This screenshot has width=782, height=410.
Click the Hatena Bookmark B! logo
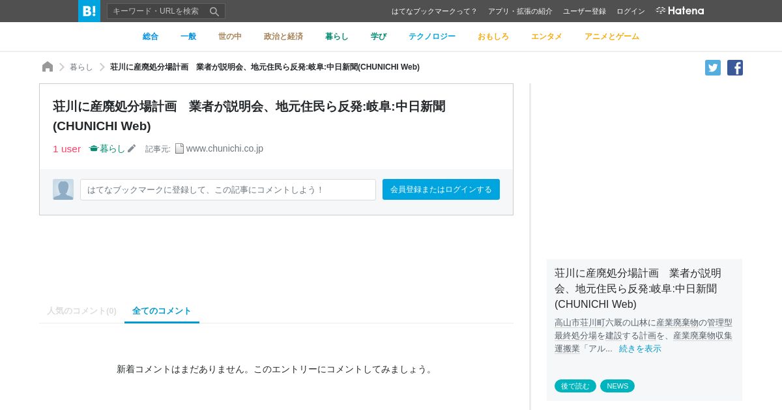(89, 11)
